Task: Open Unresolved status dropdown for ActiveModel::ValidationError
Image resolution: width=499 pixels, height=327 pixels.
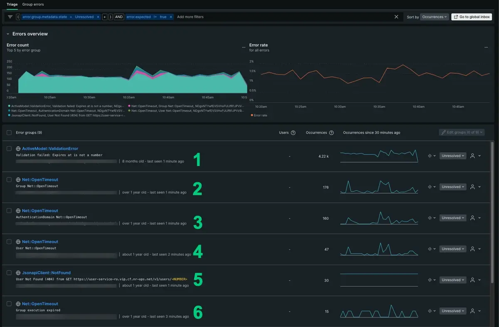Action: (x=453, y=156)
